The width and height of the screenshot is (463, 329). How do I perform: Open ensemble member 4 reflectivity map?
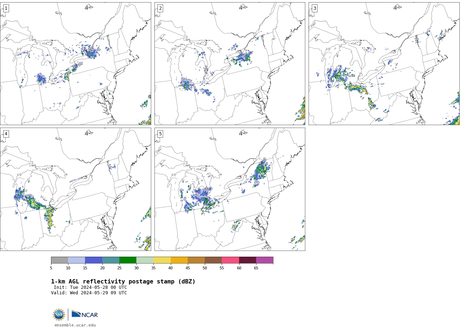(x=75, y=189)
